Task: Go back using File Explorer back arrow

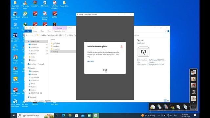Action: 27,35
